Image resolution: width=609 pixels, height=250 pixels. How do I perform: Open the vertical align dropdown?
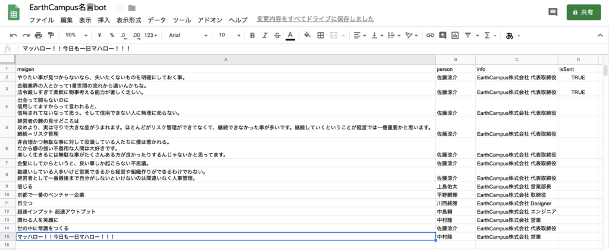pyautogui.click(x=377, y=35)
